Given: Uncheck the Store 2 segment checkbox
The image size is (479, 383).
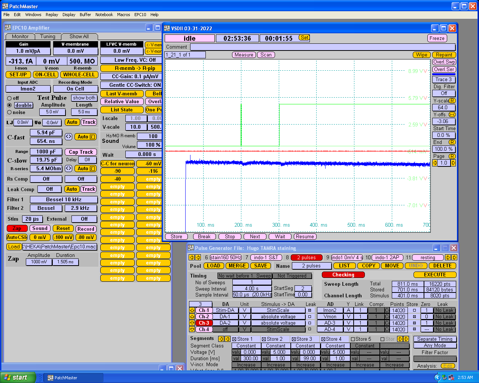Looking at the screenshot, I should [264, 339].
